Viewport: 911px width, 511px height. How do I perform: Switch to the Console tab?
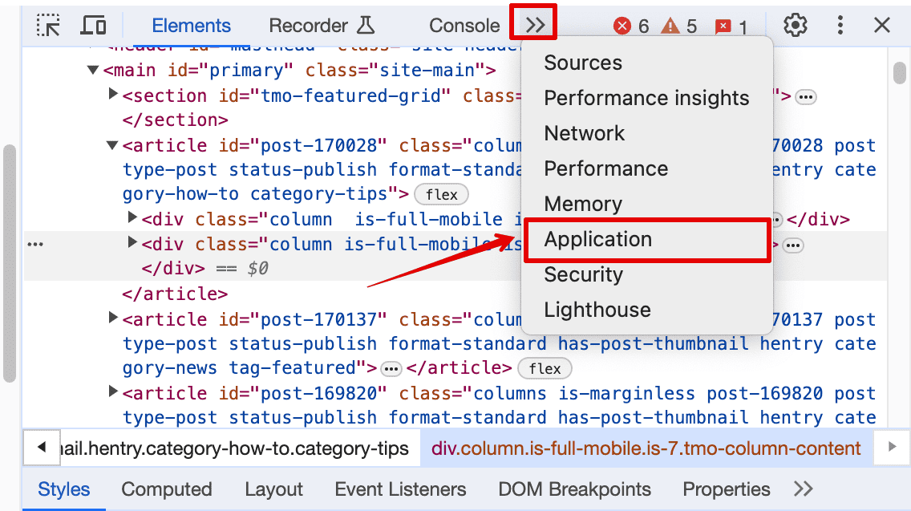pos(464,26)
